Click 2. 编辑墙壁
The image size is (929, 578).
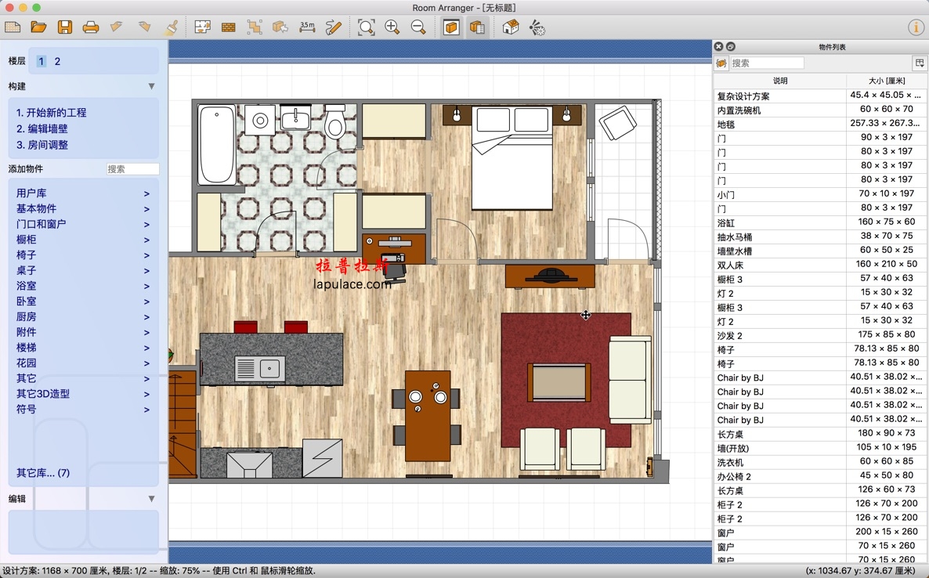coord(42,128)
